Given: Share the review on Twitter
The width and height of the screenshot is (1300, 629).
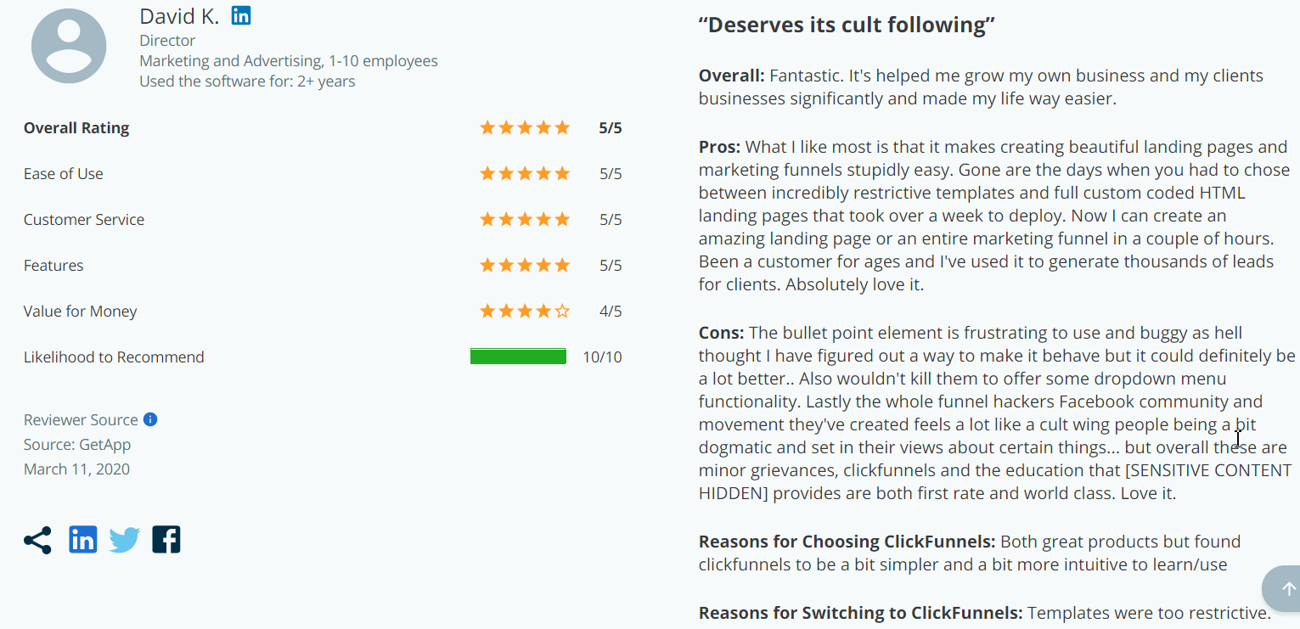Looking at the screenshot, I should [124, 540].
